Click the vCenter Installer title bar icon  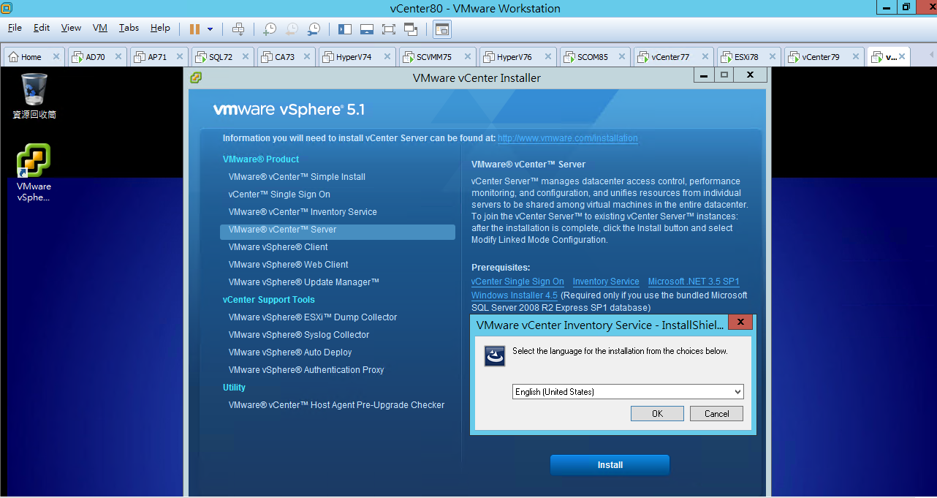196,78
